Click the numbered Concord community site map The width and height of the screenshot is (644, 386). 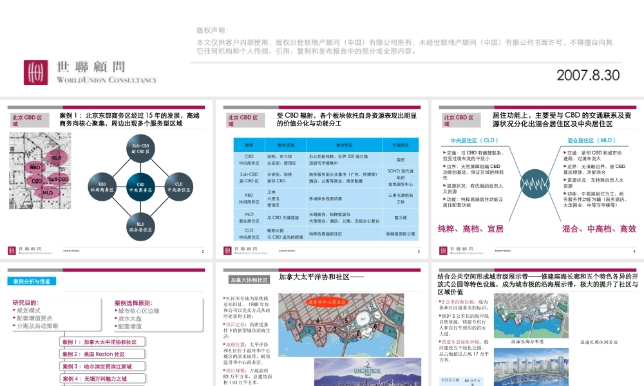click(341, 325)
